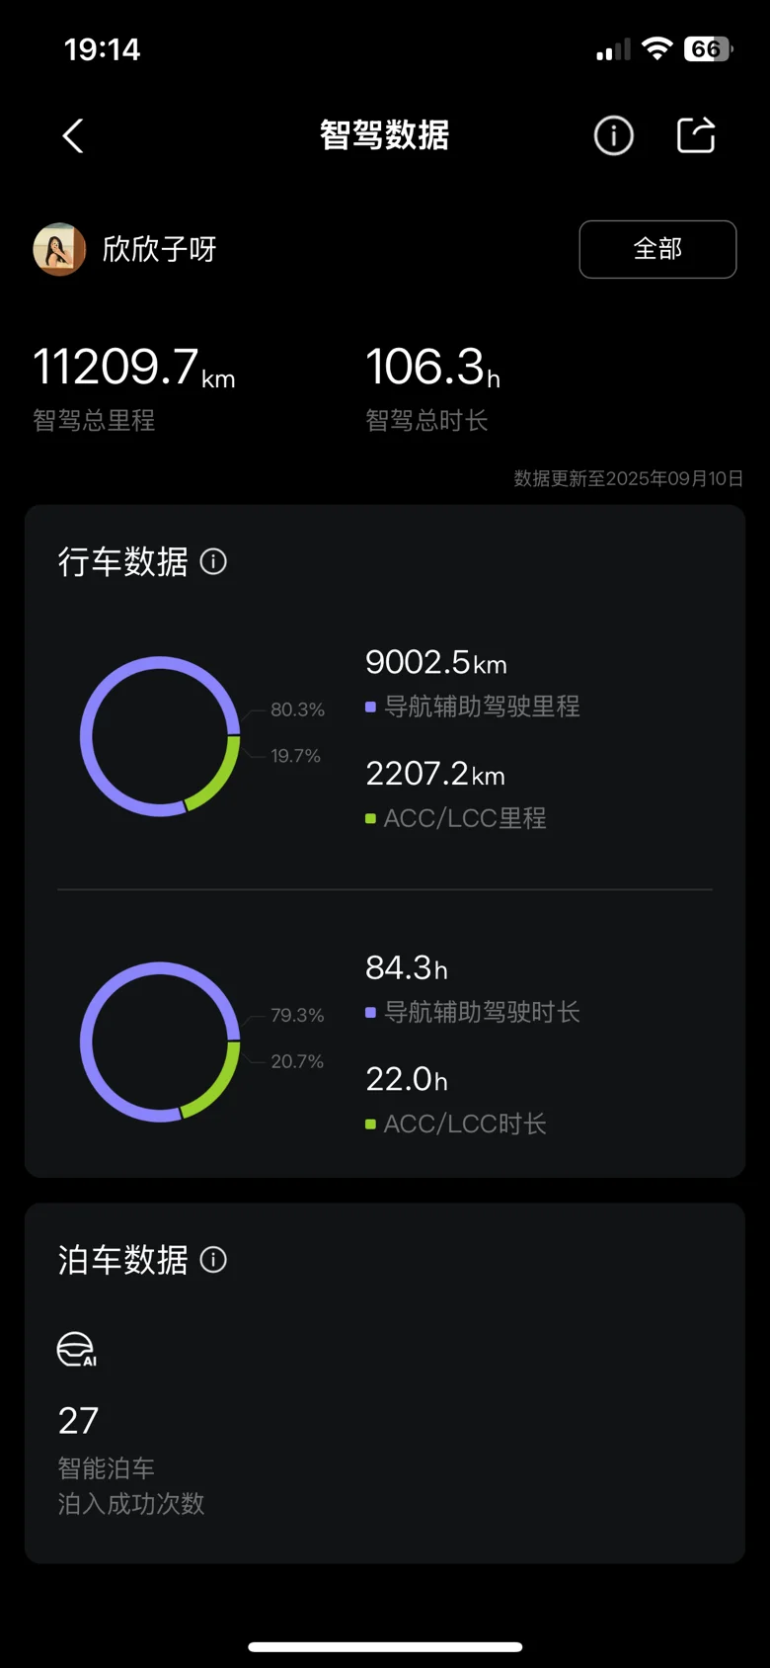Viewport: 770px width, 1668px height.
Task: Tap the mileage donut chart ring
Action: coord(160,736)
